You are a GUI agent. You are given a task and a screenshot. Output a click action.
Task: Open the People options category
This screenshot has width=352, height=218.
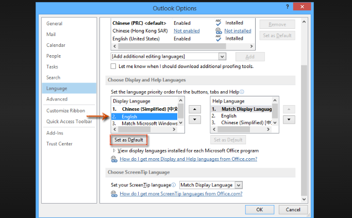point(54,56)
